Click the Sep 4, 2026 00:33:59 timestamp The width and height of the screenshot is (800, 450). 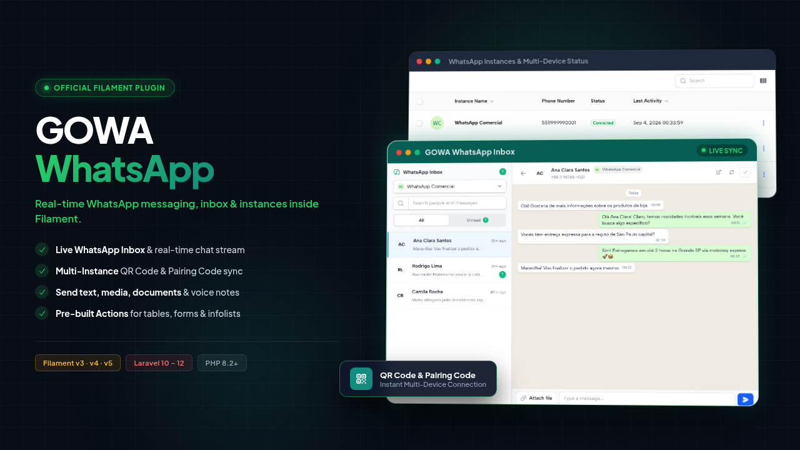click(658, 123)
